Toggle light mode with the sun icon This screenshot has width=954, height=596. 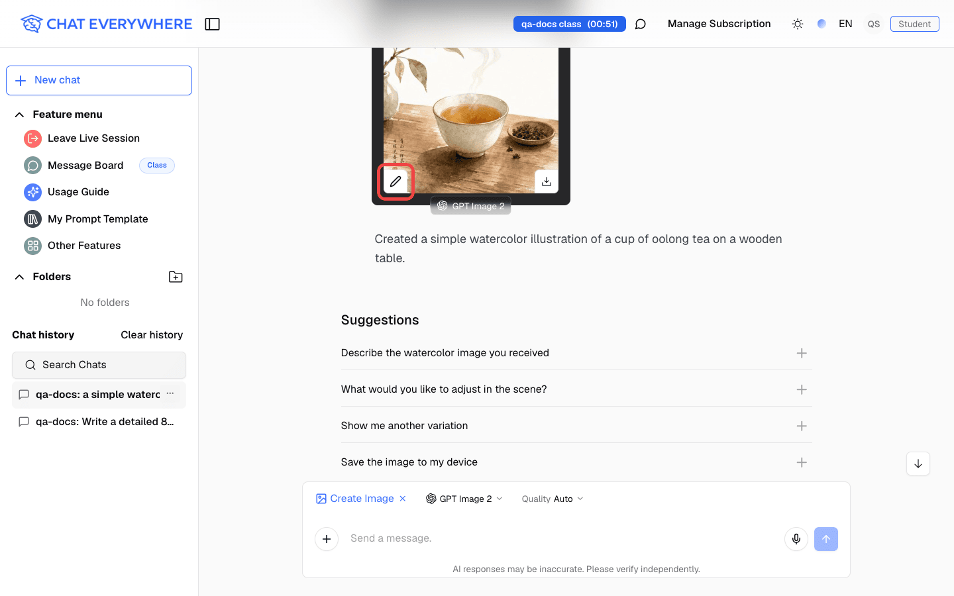coord(798,24)
